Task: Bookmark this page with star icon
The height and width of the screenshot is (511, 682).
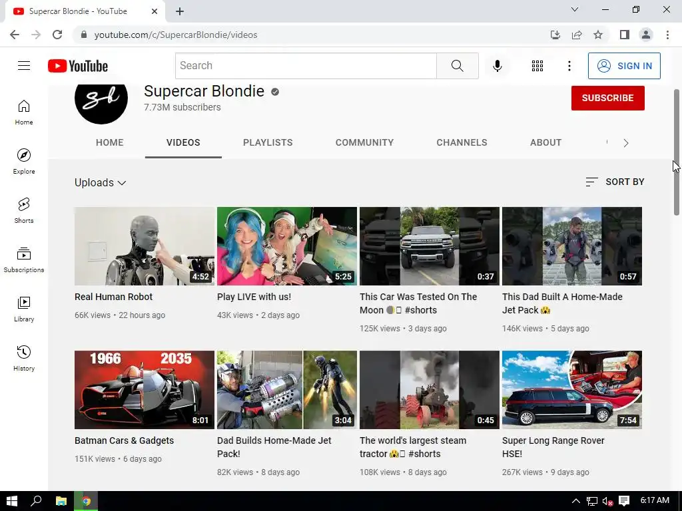Action: (x=598, y=35)
